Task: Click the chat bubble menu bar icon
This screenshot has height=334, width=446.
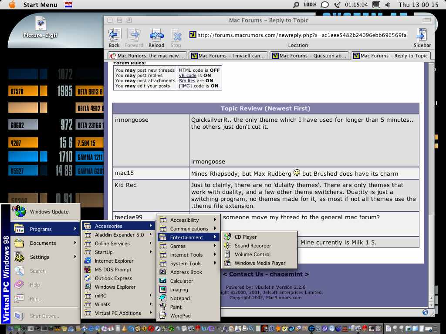Action: (x=324, y=4)
